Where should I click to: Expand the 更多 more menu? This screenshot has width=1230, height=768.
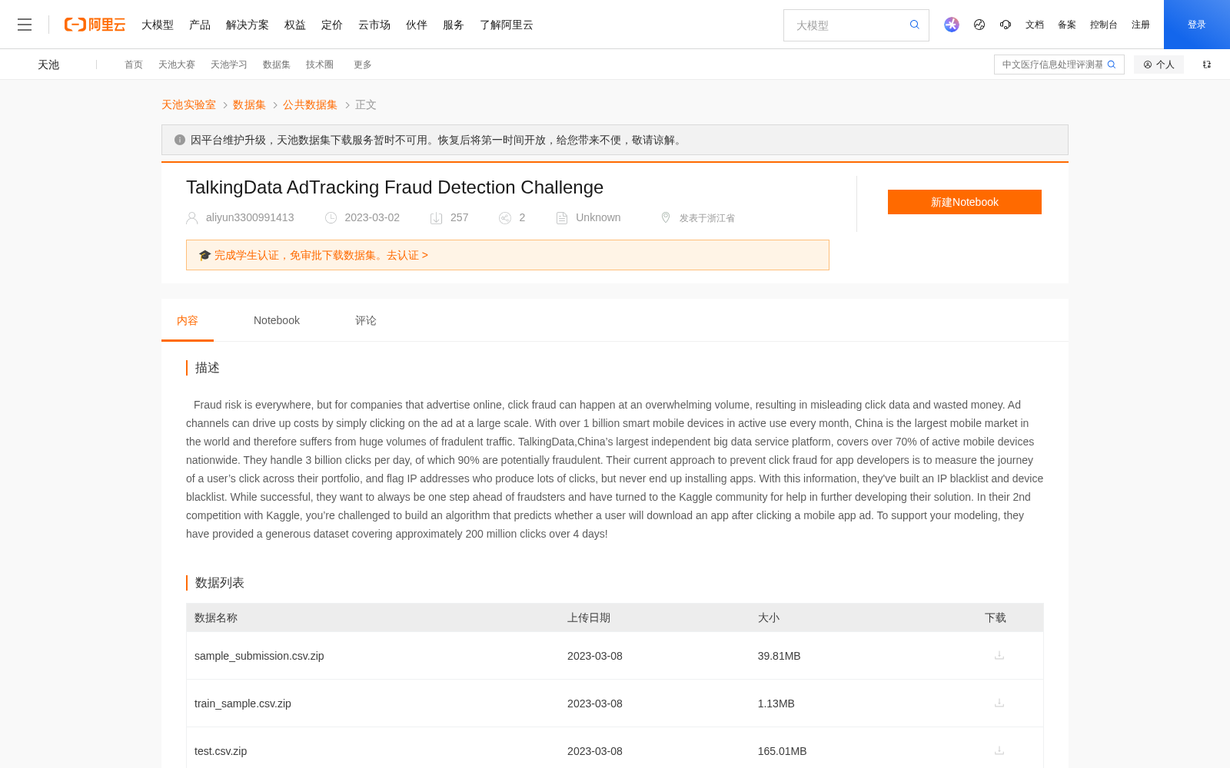(363, 65)
